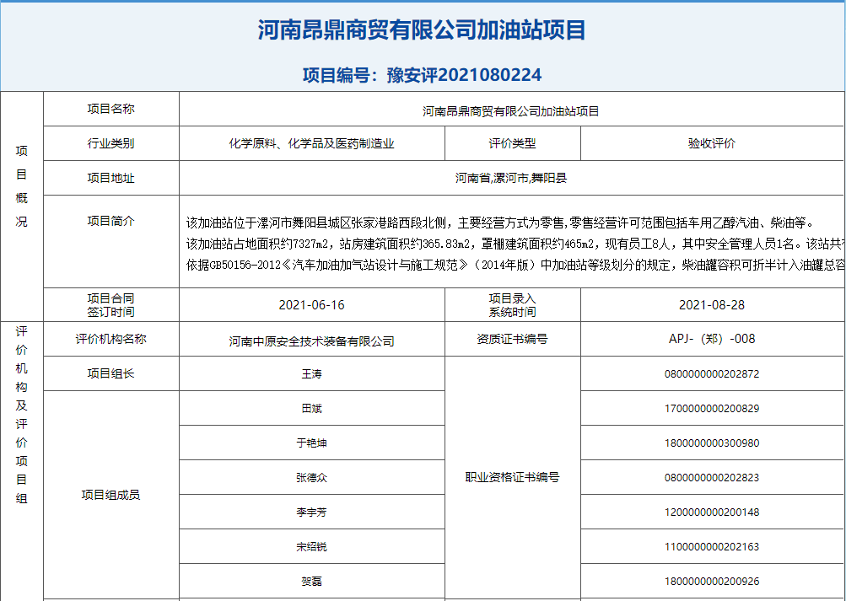Click the 项目组成员 label cell
846x601 pixels.
[x=111, y=495]
